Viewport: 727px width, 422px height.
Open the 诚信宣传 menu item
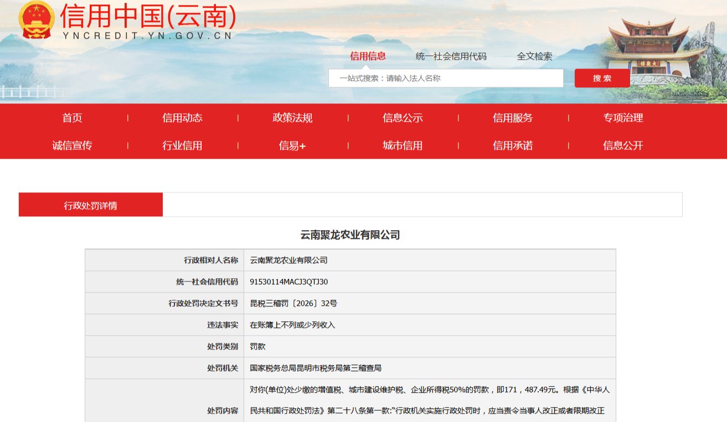[72, 145]
